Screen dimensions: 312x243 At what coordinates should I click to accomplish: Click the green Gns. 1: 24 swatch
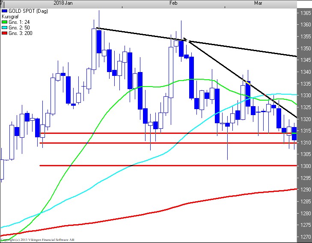pos(4,21)
